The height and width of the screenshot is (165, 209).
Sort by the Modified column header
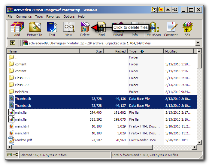point(178,51)
